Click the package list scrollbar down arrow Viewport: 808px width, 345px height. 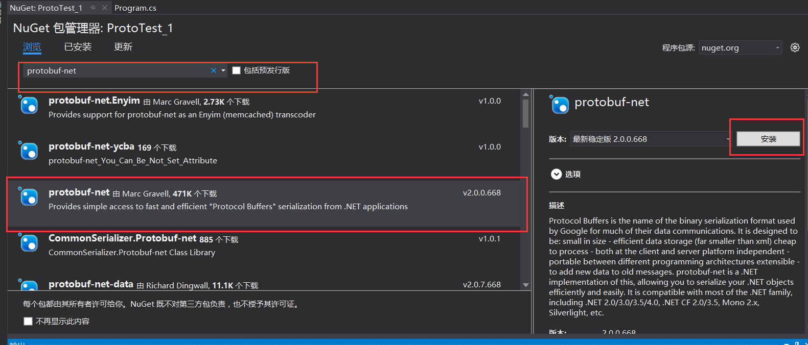click(526, 285)
